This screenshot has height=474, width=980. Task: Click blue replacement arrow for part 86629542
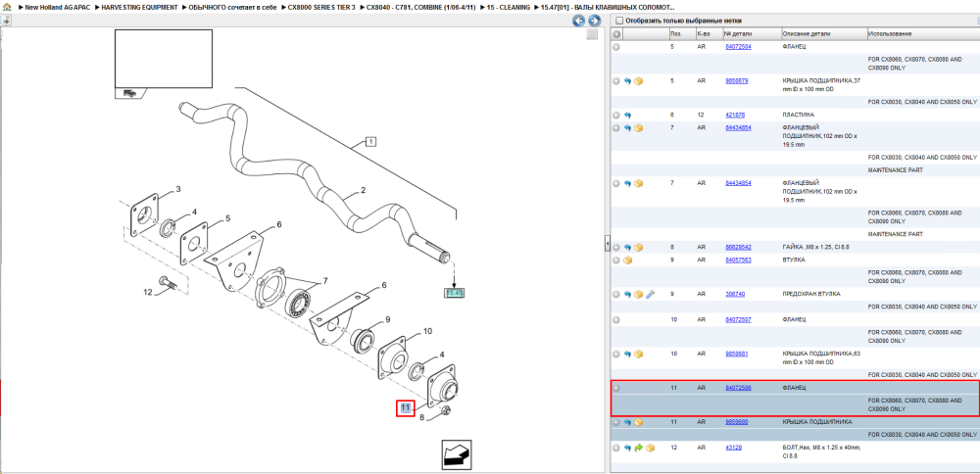[627, 248]
